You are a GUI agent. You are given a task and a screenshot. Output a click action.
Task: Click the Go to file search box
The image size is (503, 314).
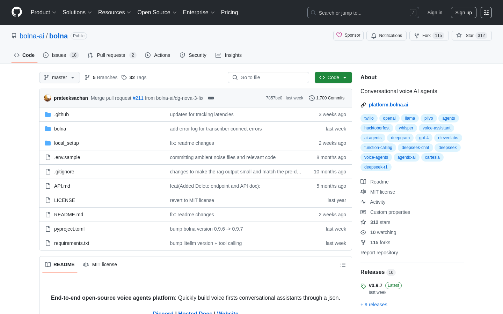click(x=268, y=77)
